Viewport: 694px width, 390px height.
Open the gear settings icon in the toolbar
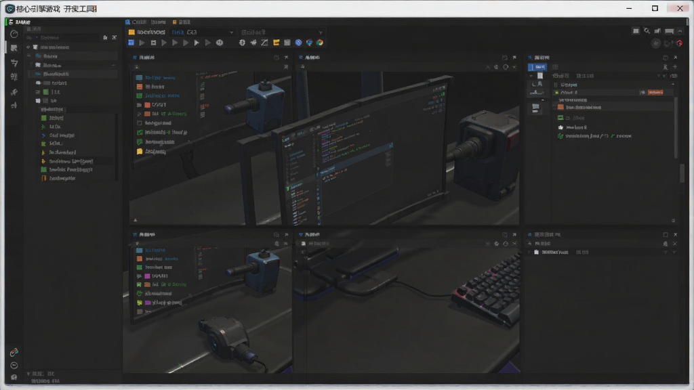pos(242,43)
